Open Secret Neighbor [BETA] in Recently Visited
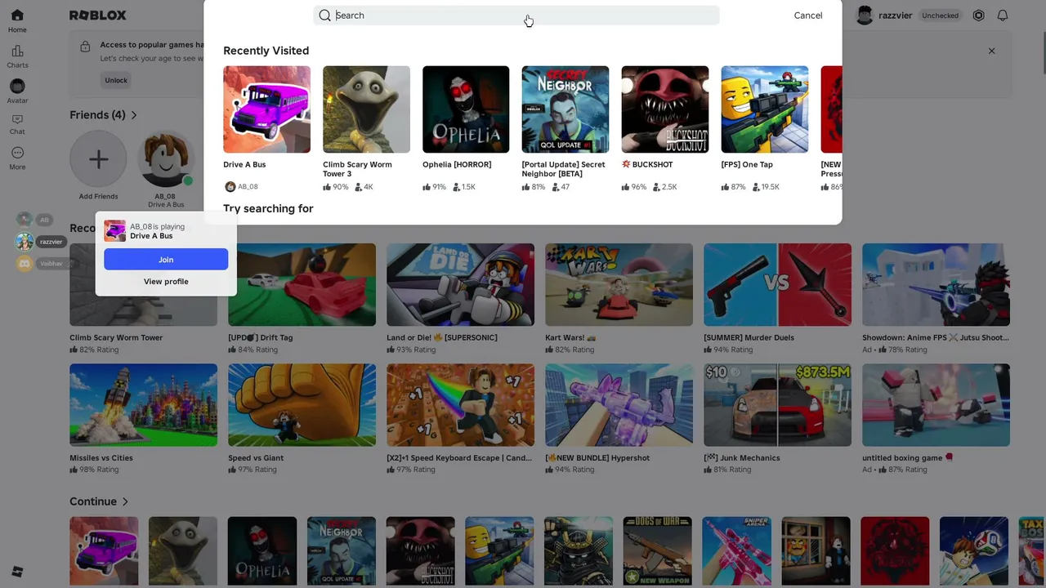The image size is (1046, 588). point(565,109)
